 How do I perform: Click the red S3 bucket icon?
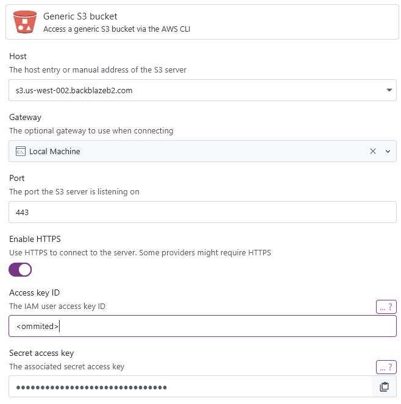coord(25,22)
